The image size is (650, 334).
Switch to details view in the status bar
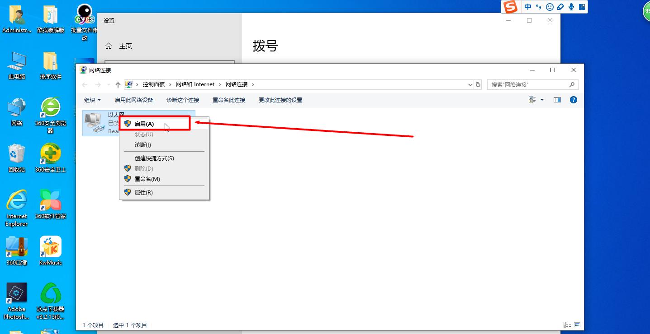(567, 325)
